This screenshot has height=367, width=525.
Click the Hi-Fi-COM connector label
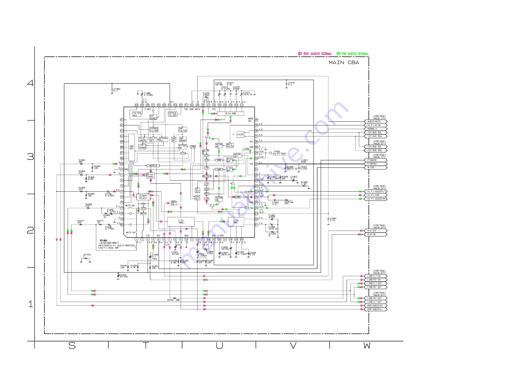[x=375, y=195]
